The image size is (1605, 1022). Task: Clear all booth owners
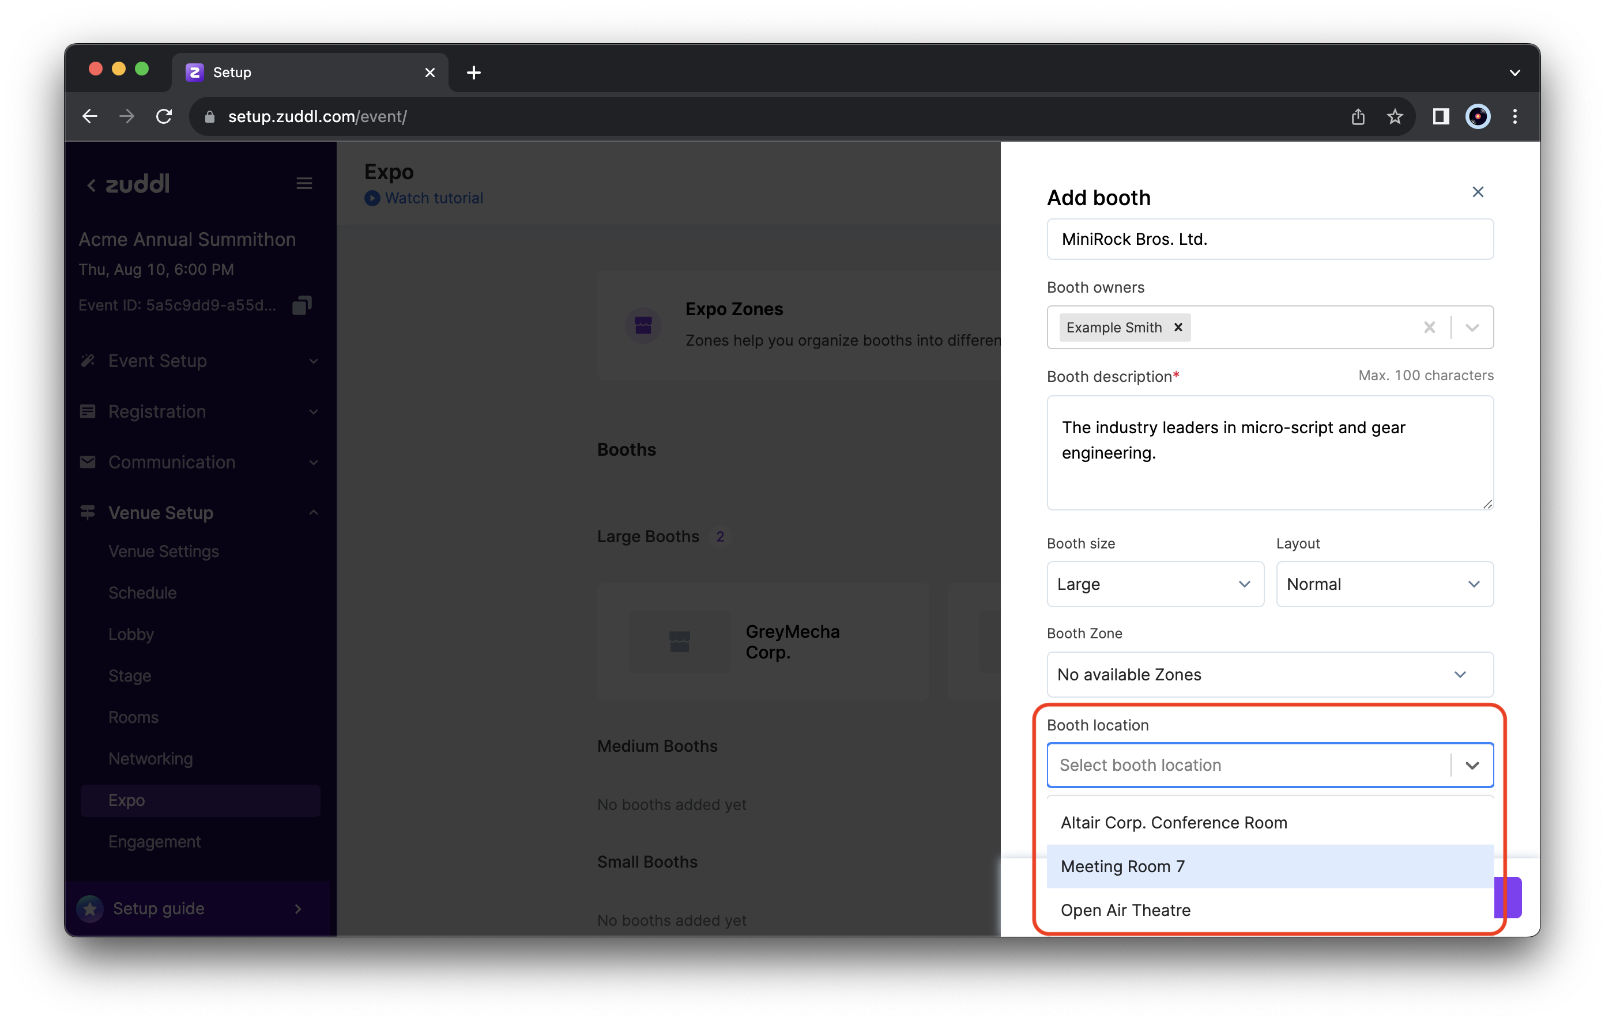(x=1429, y=327)
